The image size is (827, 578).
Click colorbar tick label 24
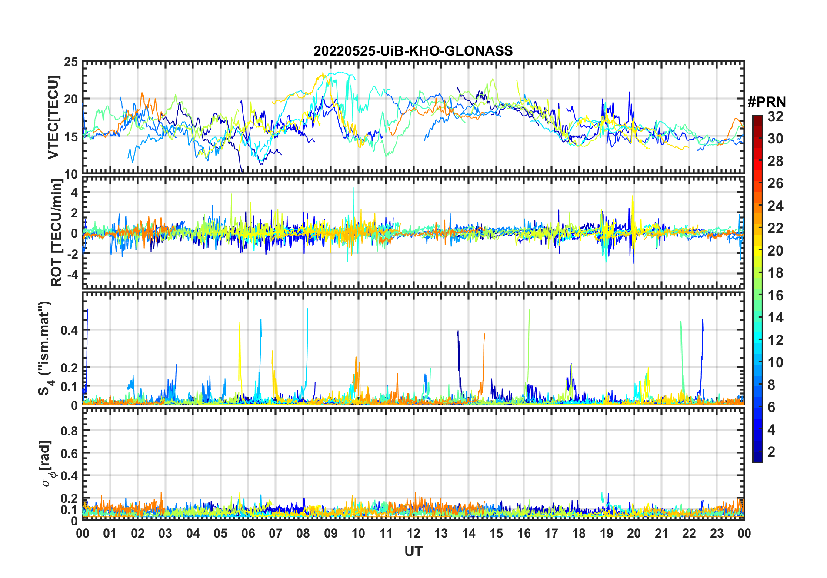tap(775, 206)
